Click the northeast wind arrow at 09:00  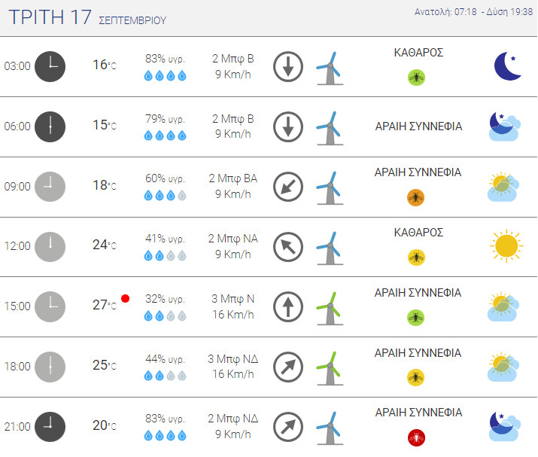pos(288,187)
